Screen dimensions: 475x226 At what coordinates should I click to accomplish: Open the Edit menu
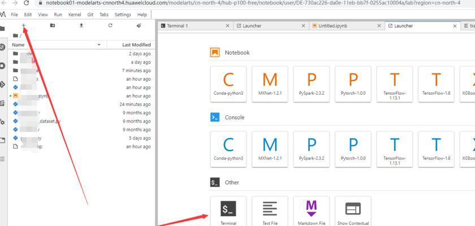click(x=28, y=15)
